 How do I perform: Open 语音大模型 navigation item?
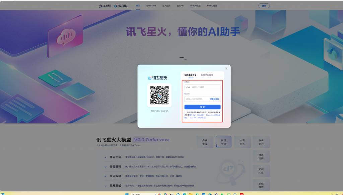click(x=195, y=6)
